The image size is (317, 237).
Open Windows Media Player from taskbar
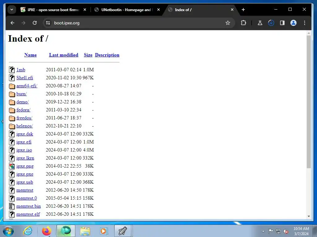click(x=104, y=231)
